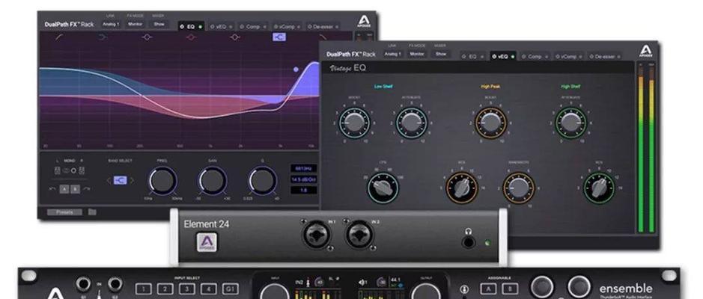Image resolution: width=703 pixels, height=299 pixels.
Task: Click the EQ curve node point on graph
Action: coord(296,70)
